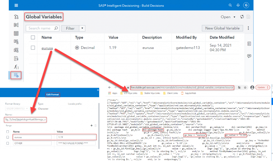This screenshot has width=273, height=161.
Task: Click the browser forward arrow
Action: click(115, 87)
